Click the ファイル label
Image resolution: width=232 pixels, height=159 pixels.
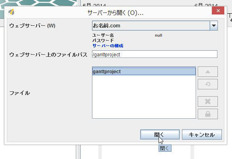(x=20, y=93)
